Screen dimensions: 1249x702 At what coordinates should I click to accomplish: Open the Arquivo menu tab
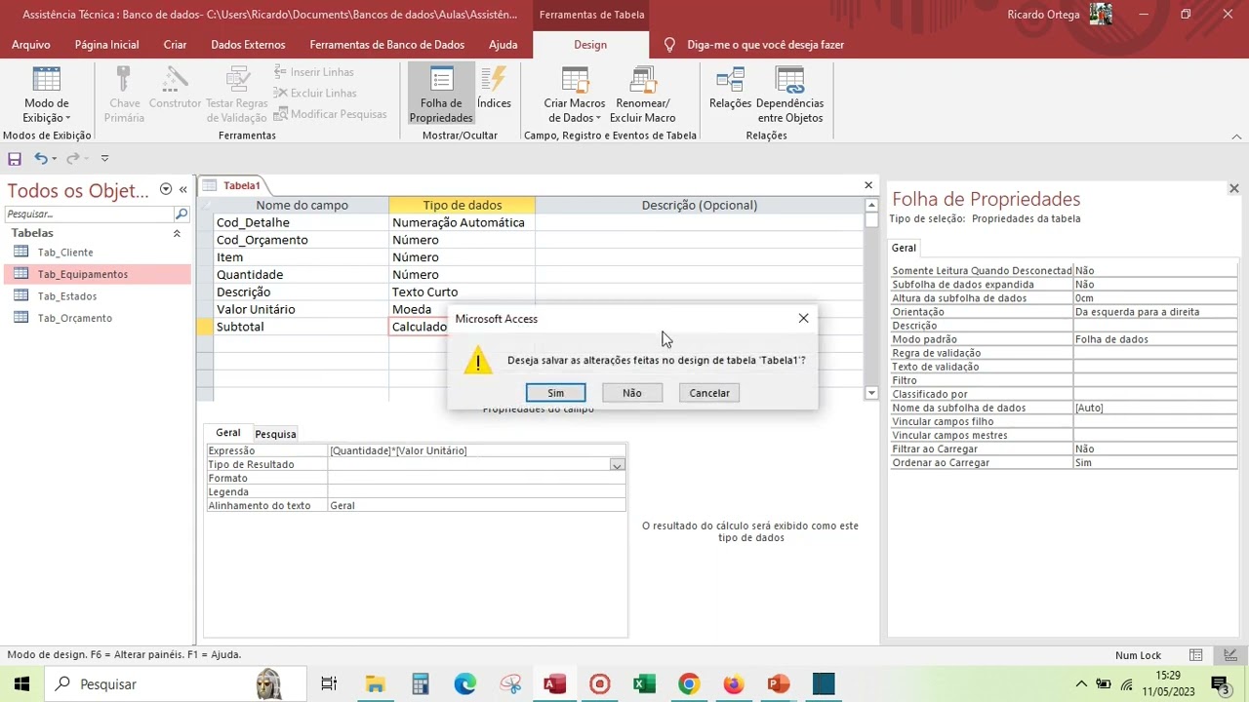pyautogui.click(x=31, y=45)
